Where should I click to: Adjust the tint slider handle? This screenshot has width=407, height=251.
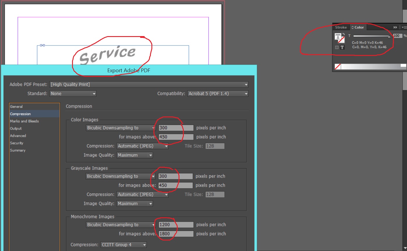tap(389, 37)
